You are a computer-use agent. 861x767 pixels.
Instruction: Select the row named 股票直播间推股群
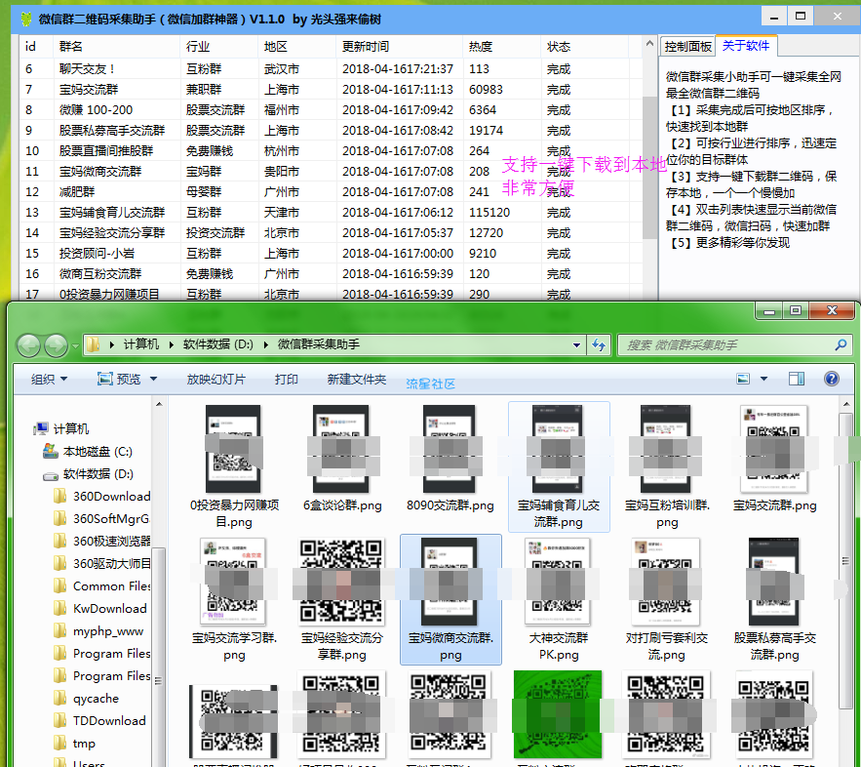[x=332, y=151]
